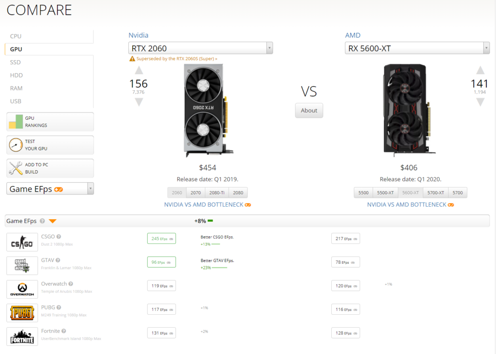Downvote the RTX 2060 with down arrow
The height and width of the screenshot is (354, 496).
139,102
